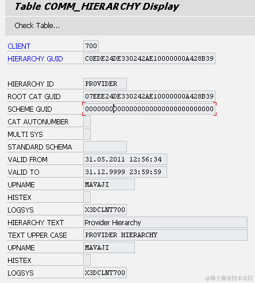Image resolution: width=255 pixels, height=283 pixels.
Task: Click the Check Table... button
Action: [x=37, y=26]
